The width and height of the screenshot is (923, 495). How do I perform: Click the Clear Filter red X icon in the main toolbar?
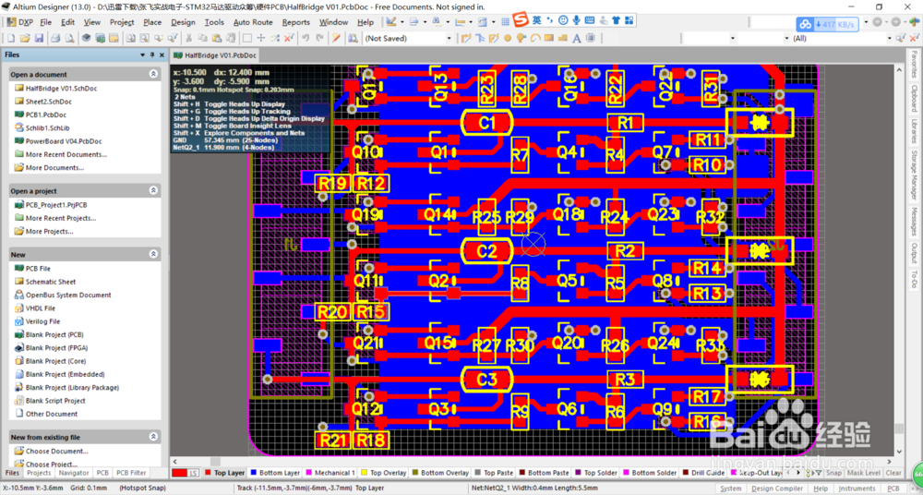pos(288,38)
